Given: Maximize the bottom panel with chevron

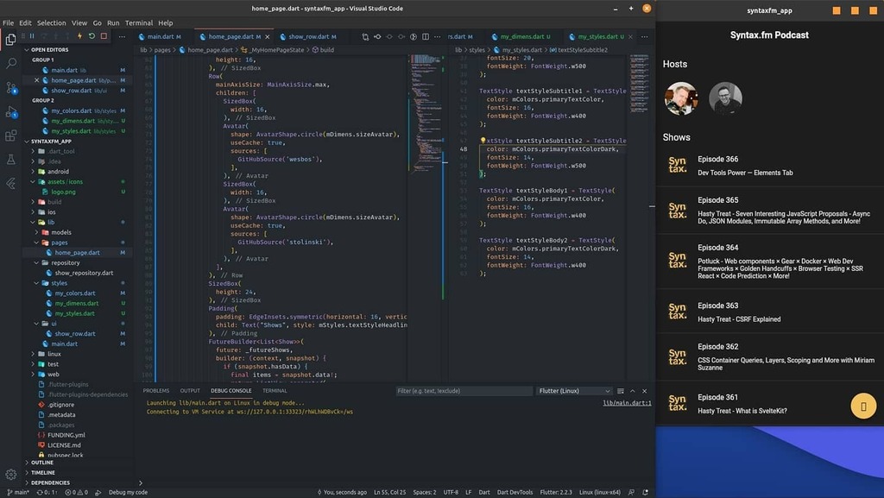Looking at the screenshot, I should 633,391.
